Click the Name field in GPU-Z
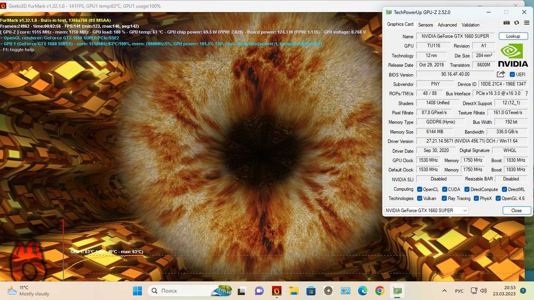 (x=455, y=36)
